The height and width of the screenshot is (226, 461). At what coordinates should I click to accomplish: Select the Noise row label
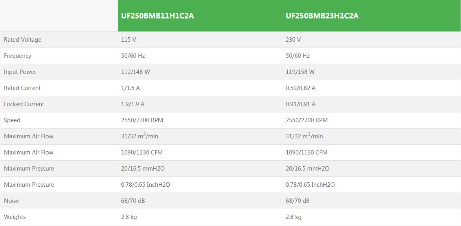point(11,201)
